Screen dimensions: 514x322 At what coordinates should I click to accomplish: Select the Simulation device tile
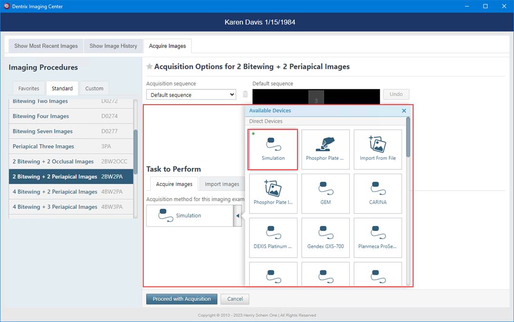(273, 149)
